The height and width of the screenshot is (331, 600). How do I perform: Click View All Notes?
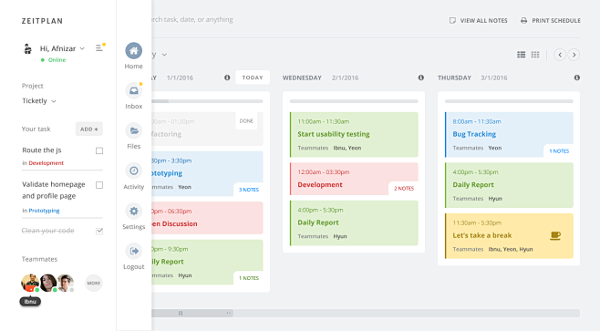tap(479, 21)
